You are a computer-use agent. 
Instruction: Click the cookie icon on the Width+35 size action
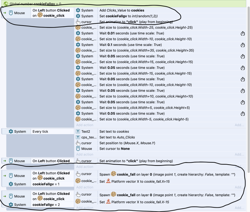(x=78, y=51)
